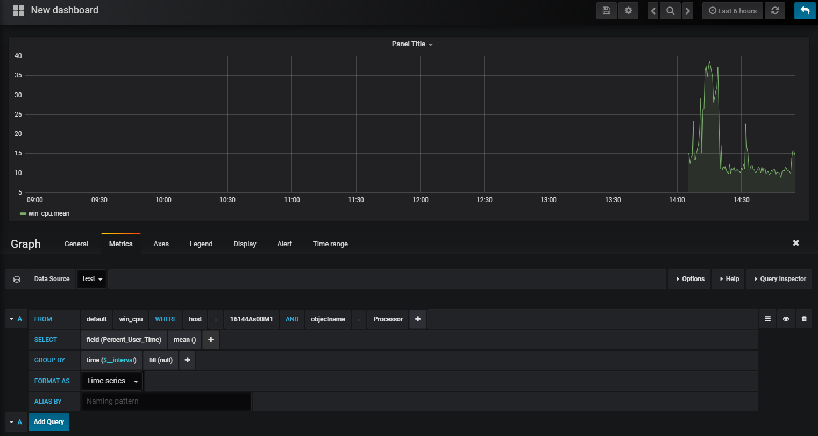Click the database icon beside Data Source

[17, 279]
